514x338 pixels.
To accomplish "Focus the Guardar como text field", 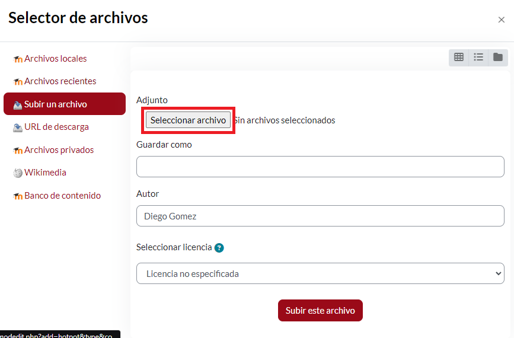I will pyautogui.click(x=320, y=167).
